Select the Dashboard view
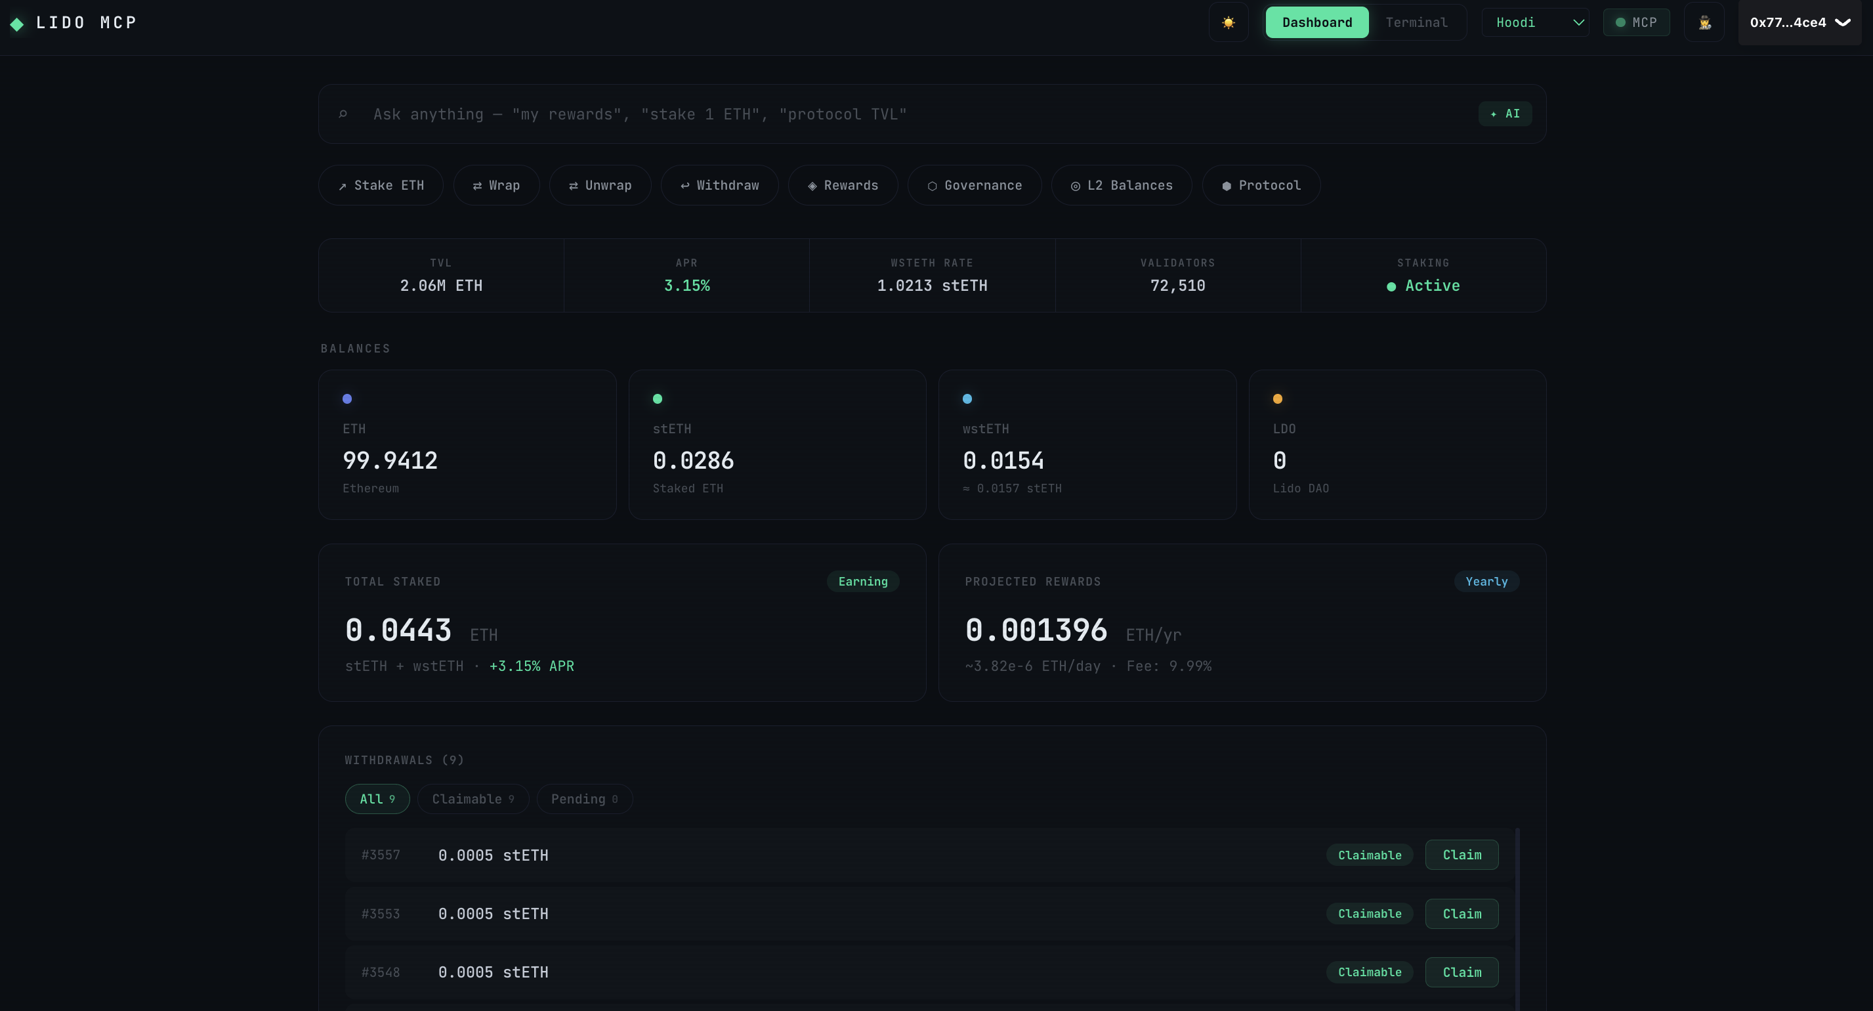1873x1011 pixels. coord(1316,22)
